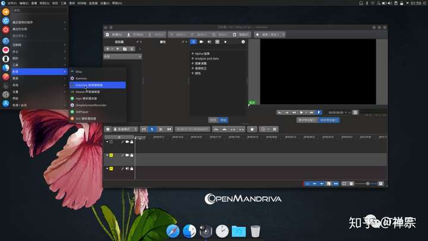Click the 渲染 render button
The image size is (428, 241).
(267, 35)
